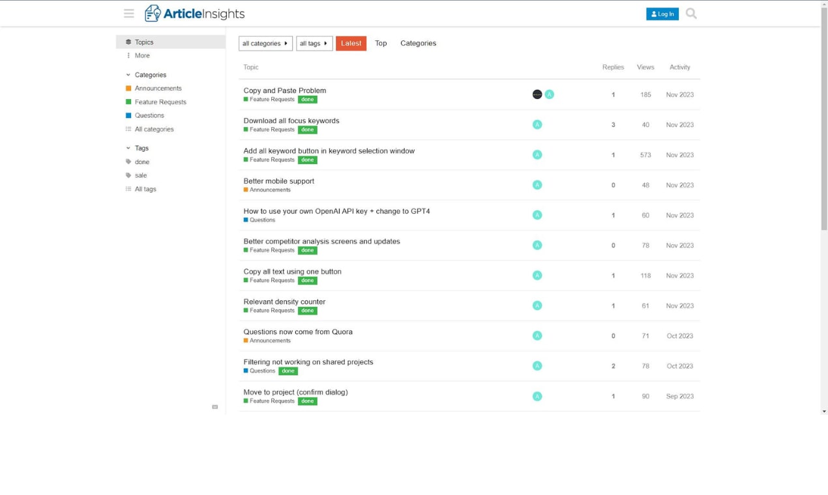Open Add all keyword button topic
Viewport: 828px width, 495px height.
coord(329,150)
